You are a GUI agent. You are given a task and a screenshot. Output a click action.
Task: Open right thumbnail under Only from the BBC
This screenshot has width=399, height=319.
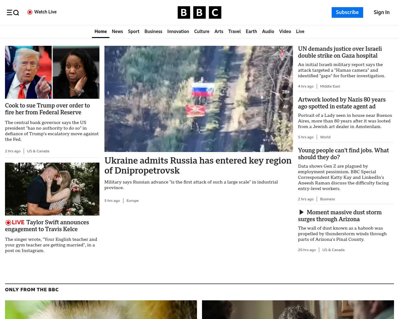[298, 310]
